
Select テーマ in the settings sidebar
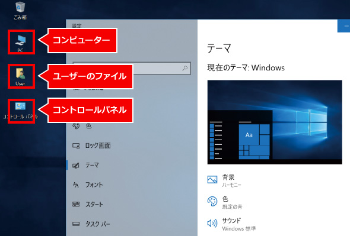click(85, 165)
